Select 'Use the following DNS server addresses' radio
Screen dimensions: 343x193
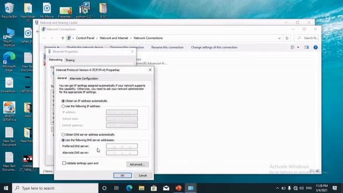[63, 140]
